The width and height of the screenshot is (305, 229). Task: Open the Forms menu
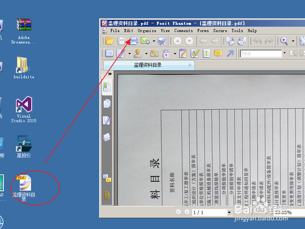click(203, 31)
